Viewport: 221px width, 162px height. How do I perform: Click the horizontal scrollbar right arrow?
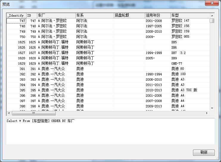pos(207,113)
